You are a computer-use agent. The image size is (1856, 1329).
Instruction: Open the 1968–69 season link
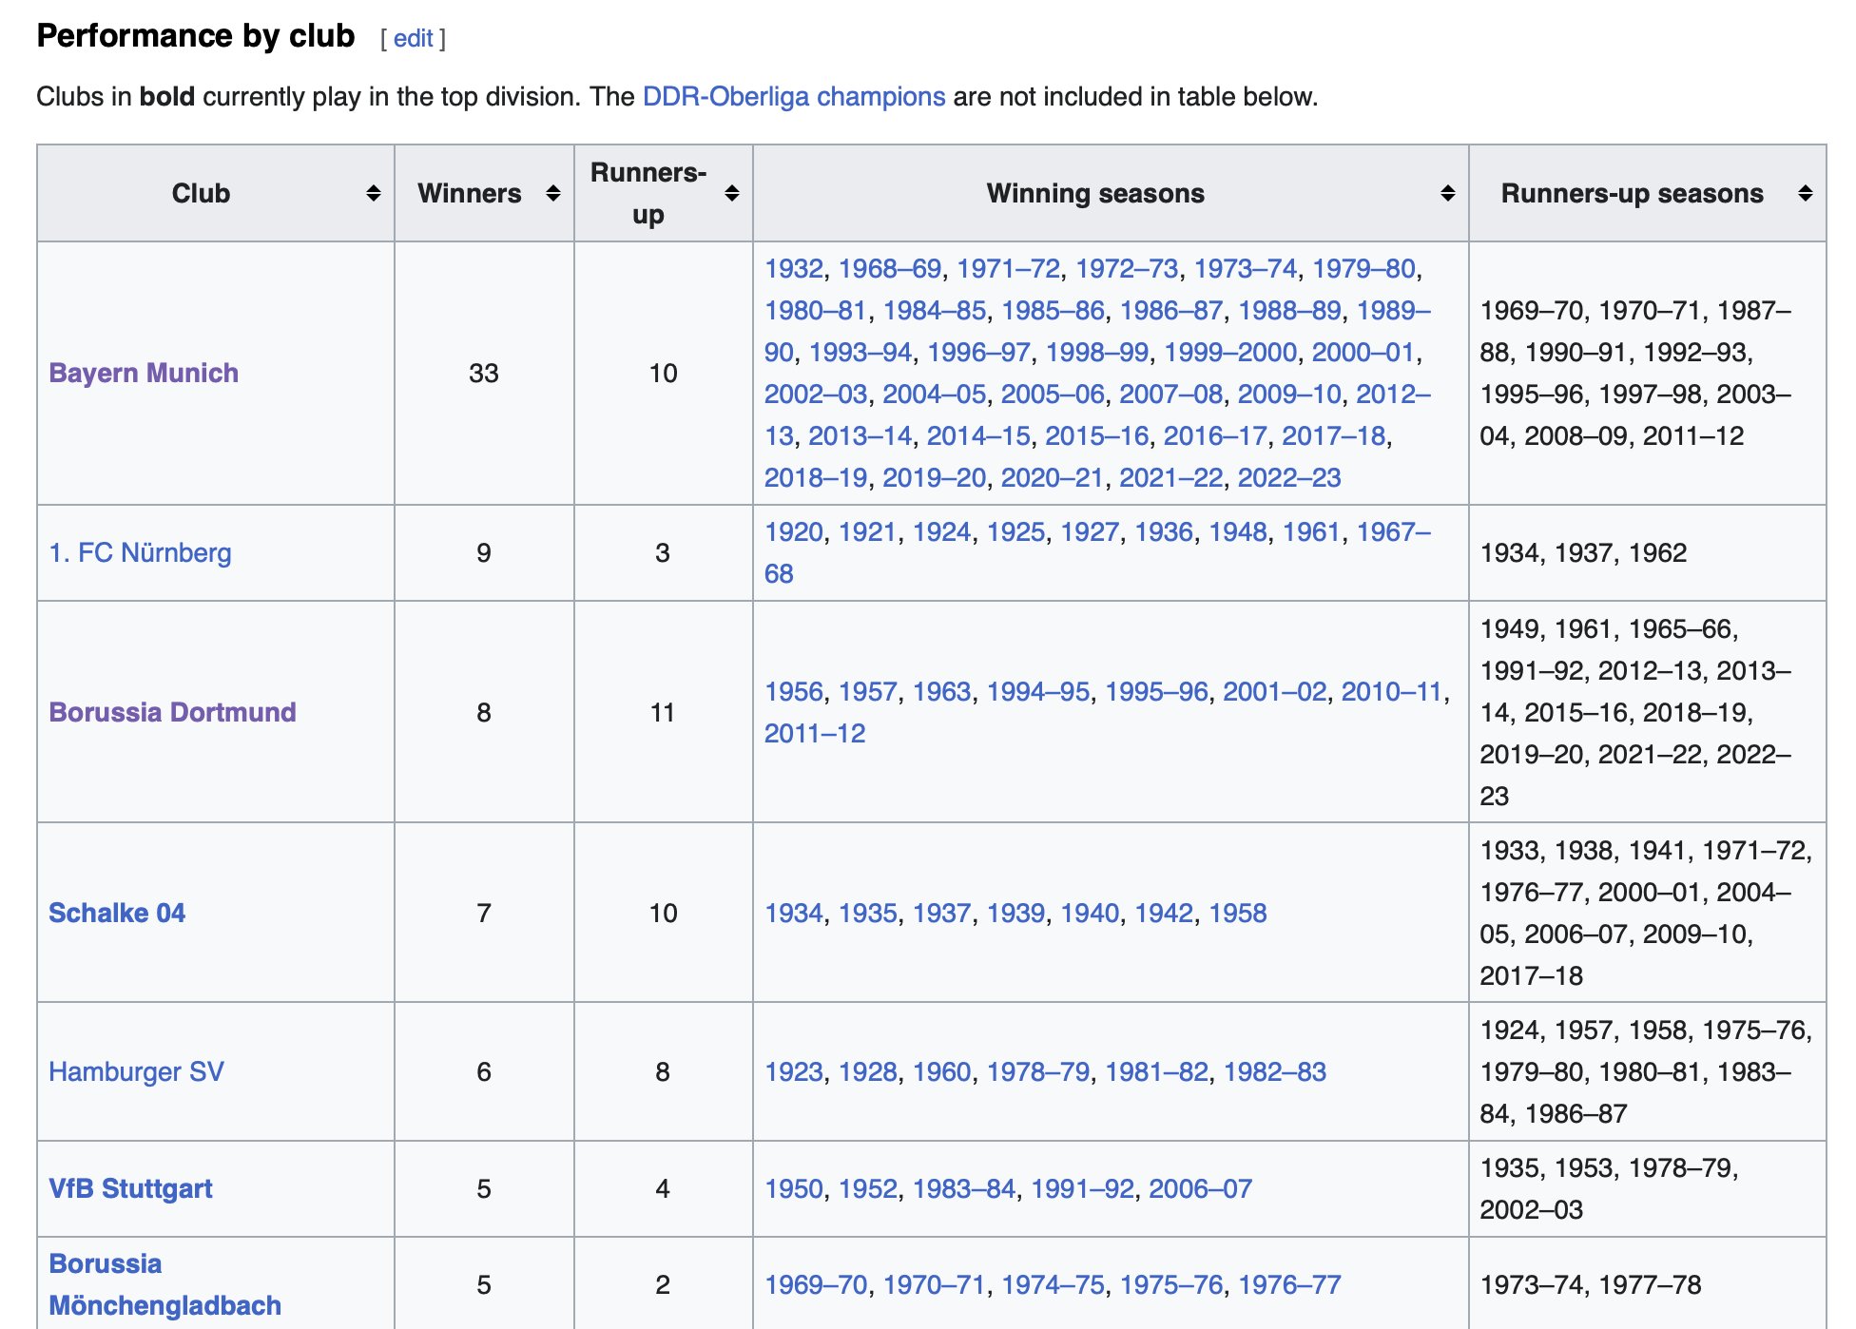890,268
